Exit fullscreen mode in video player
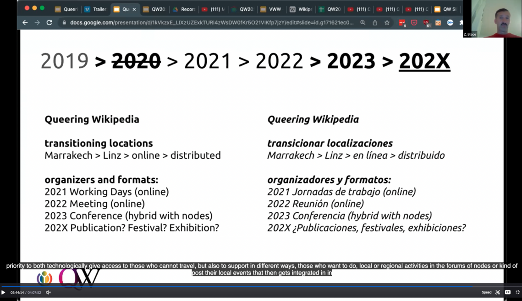This screenshot has width=522, height=301. coord(518,292)
